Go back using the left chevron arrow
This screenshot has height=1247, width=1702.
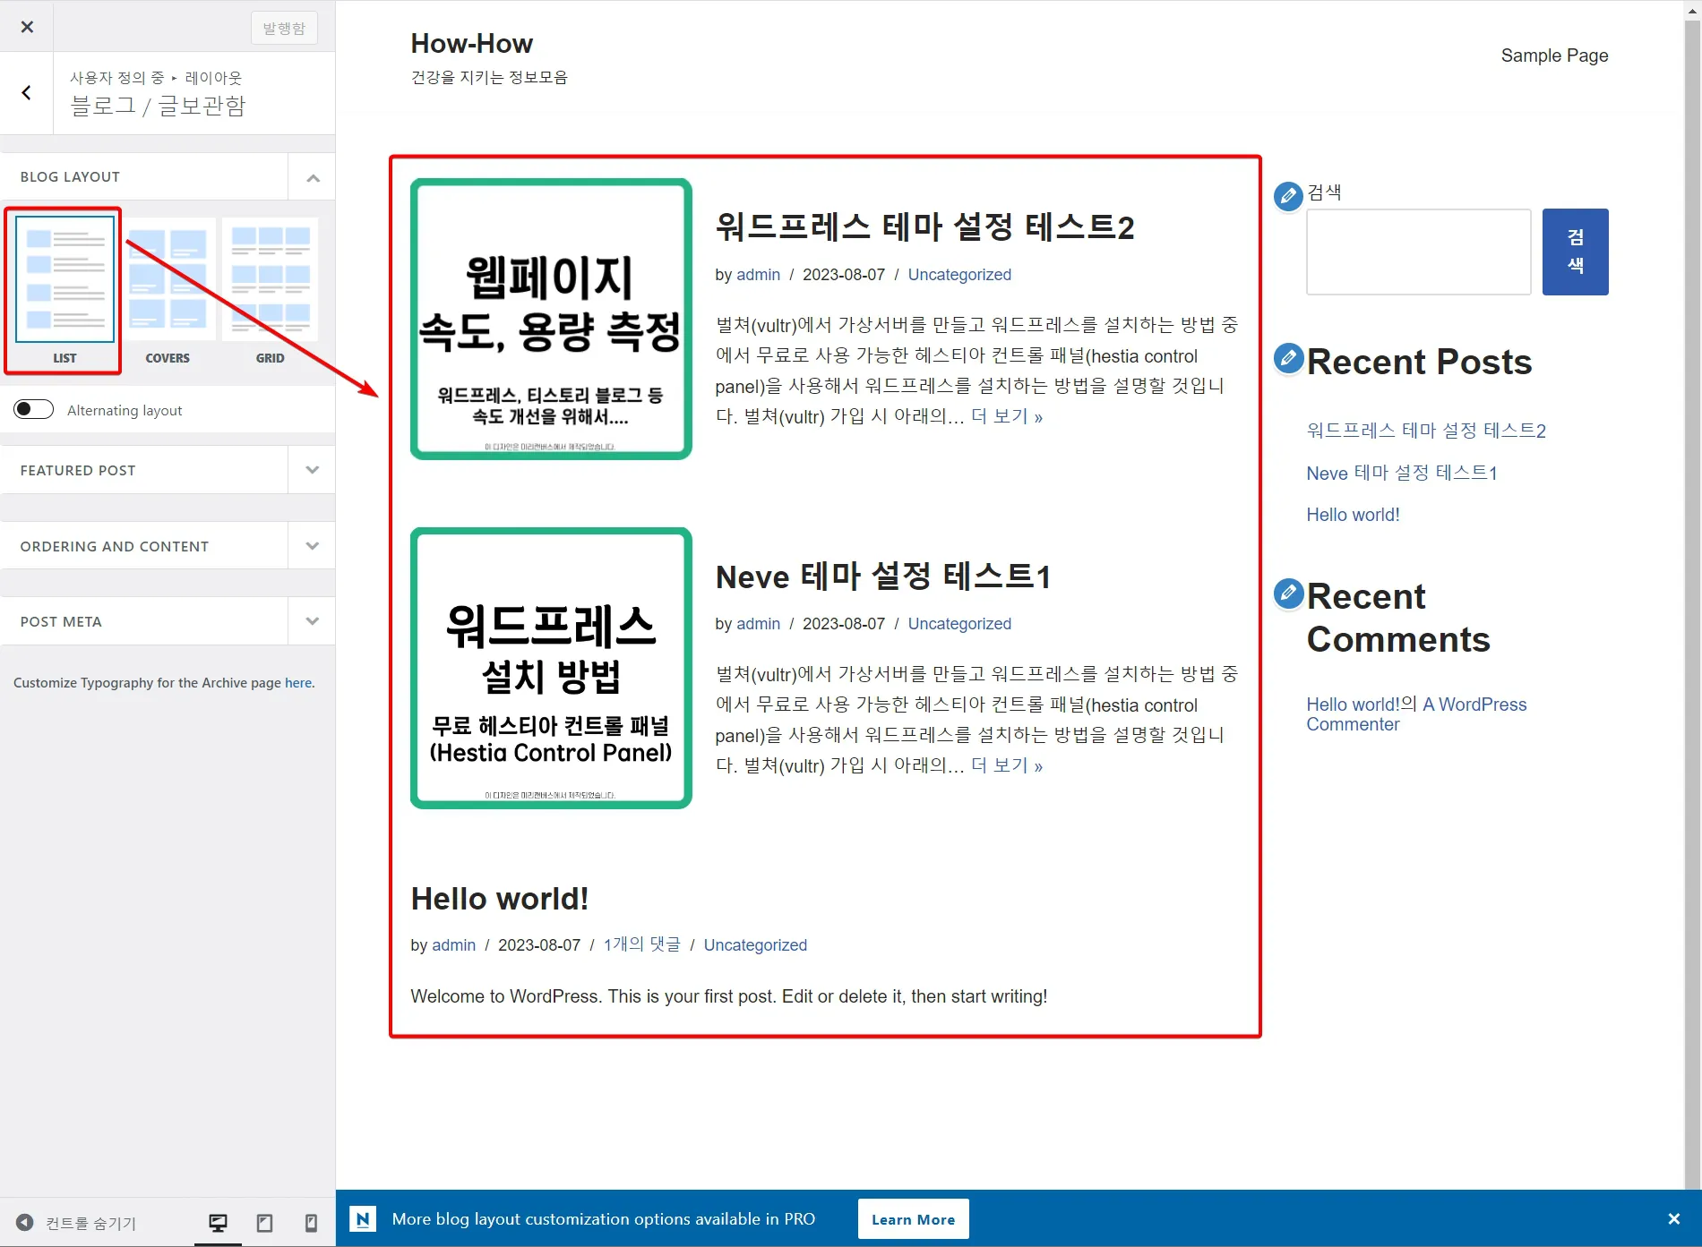point(27,92)
